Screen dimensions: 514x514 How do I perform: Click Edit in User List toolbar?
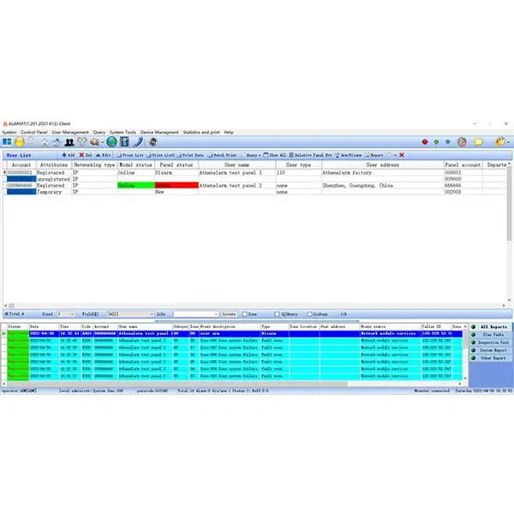[x=103, y=155]
